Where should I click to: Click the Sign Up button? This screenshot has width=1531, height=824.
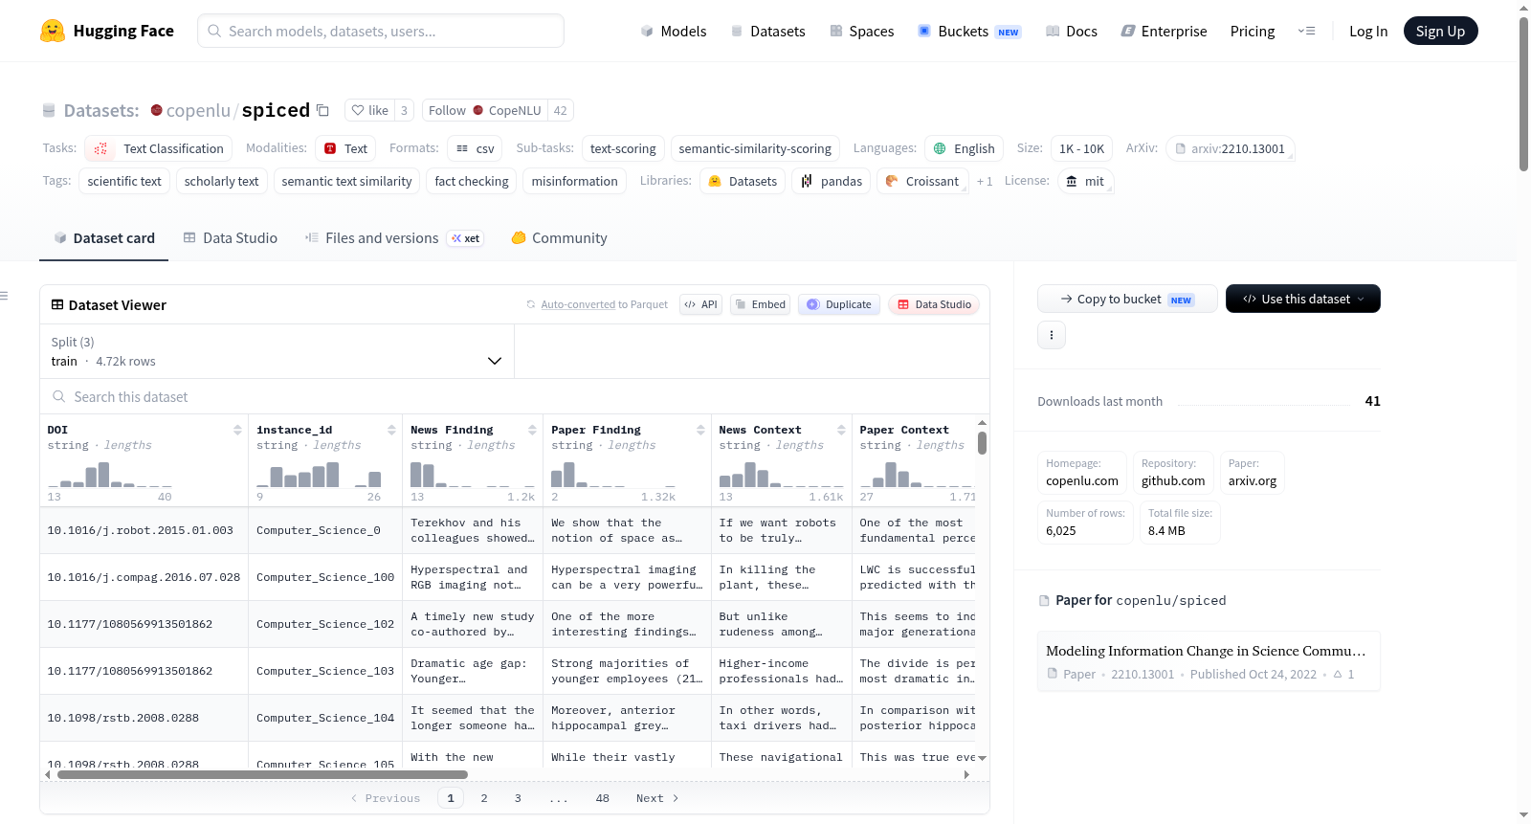coord(1440,31)
